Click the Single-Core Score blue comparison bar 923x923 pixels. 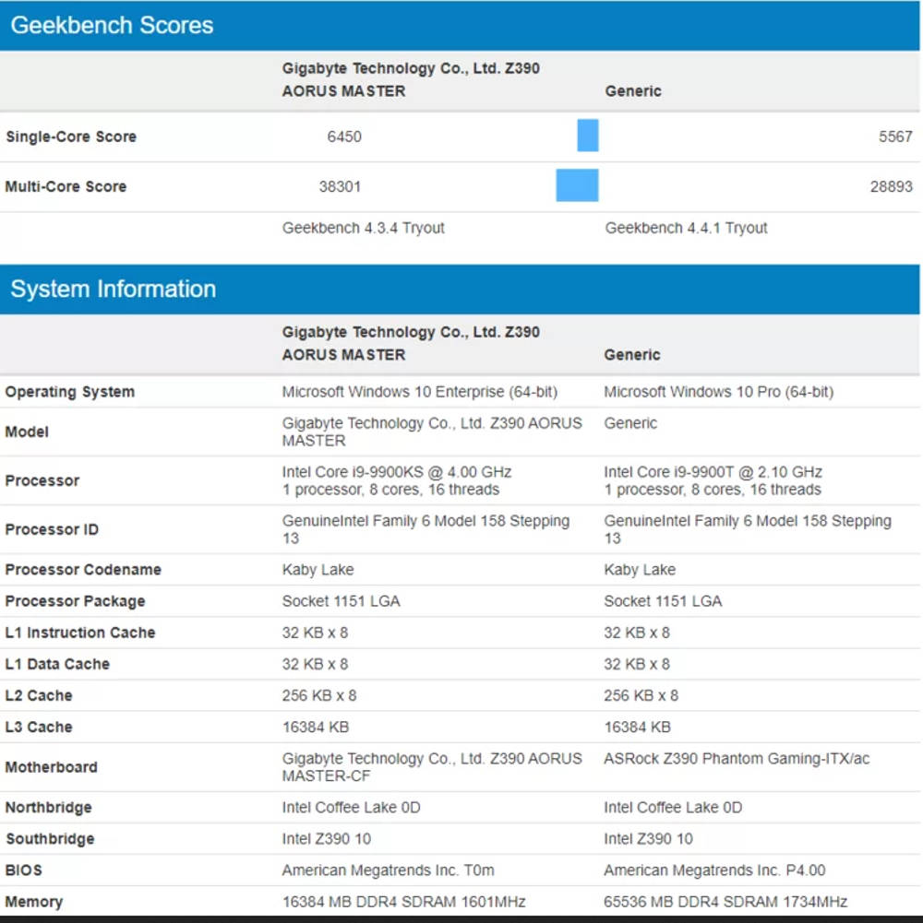(587, 136)
